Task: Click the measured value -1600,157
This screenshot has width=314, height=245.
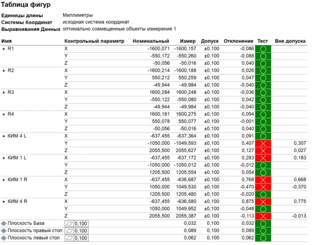Action: 185,49
